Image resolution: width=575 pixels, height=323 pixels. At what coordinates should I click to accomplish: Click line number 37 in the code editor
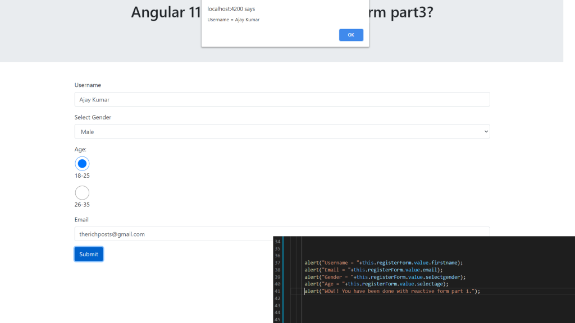coord(277,262)
